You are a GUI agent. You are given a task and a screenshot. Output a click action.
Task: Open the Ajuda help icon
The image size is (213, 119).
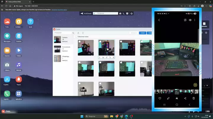coord(30,22)
